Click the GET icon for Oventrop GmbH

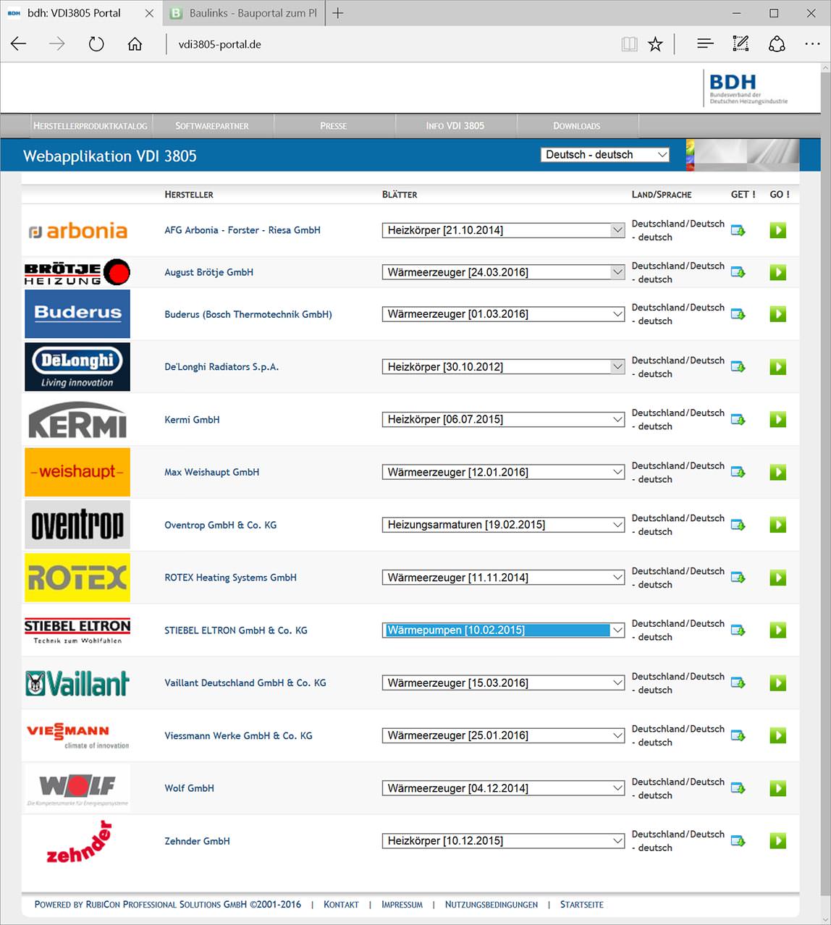738,525
